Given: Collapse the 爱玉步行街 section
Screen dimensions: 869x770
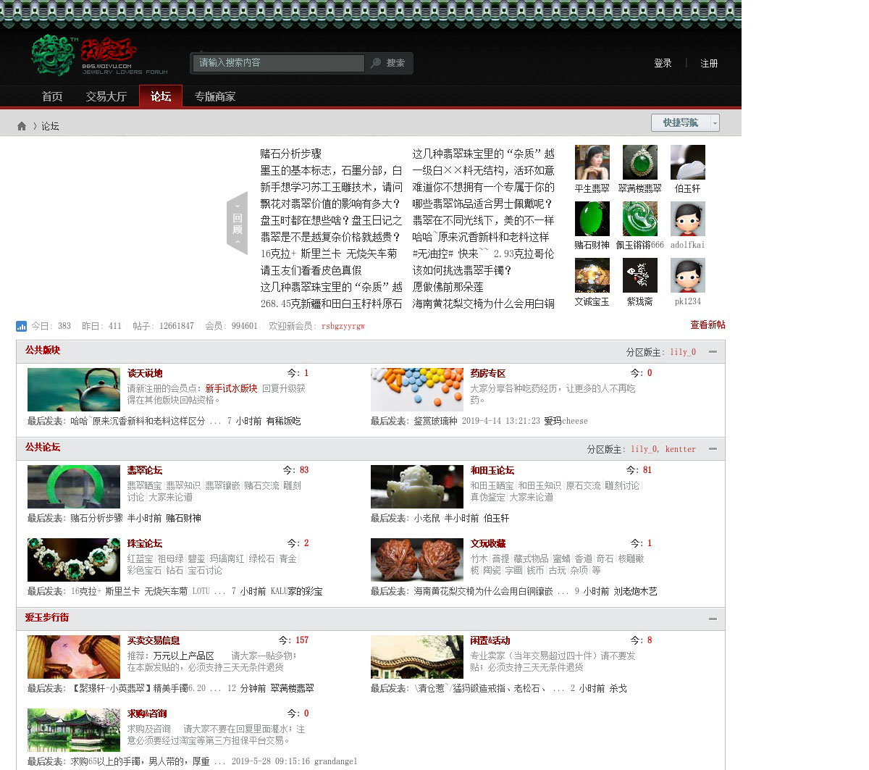Looking at the screenshot, I should pos(713,619).
